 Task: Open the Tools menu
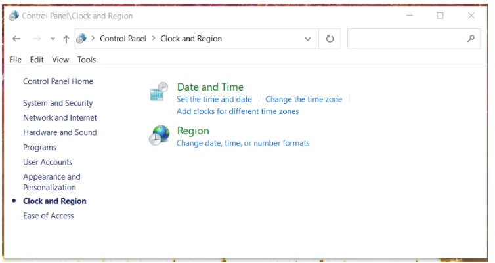point(87,60)
